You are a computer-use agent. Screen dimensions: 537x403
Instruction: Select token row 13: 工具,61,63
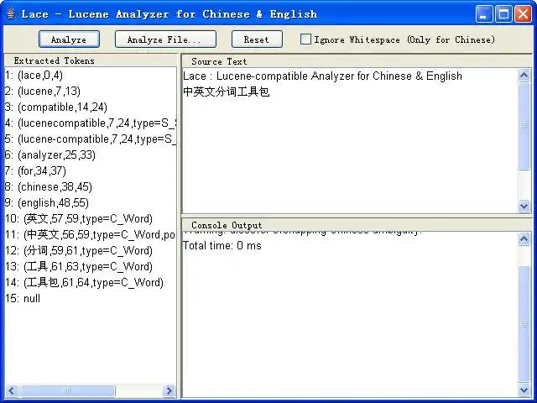(x=91, y=266)
